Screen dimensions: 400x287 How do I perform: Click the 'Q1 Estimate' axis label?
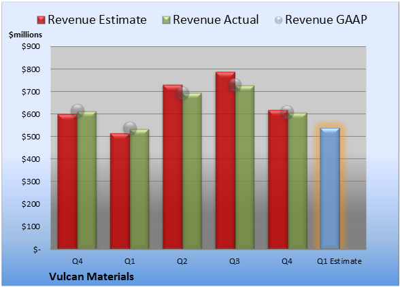click(339, 261)
